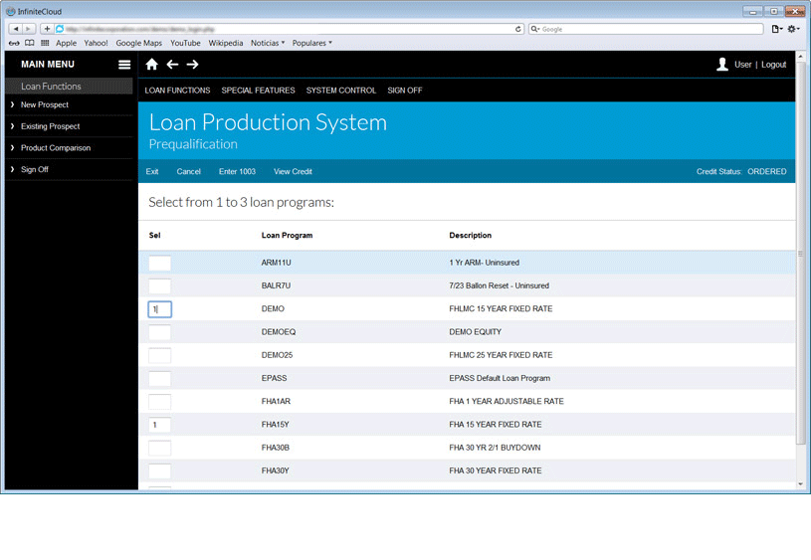The width and height of the screenshot is (811, 560).
Task: Click the Home icon in top bar
Action: tap(152, 65)
